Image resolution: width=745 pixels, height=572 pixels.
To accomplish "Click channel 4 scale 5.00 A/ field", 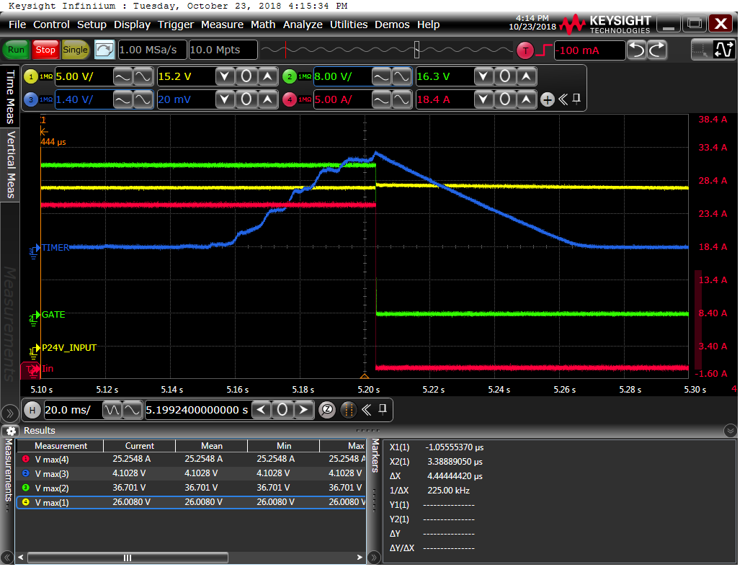I will [x=342, y=99].
